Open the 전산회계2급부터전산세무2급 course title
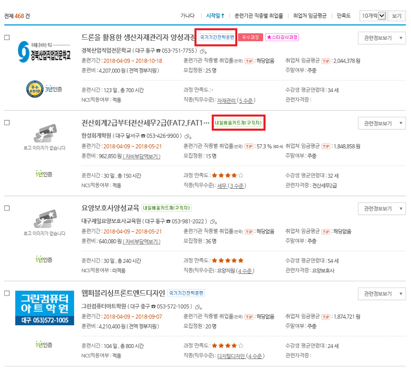Screen dimensions: 411x368 (x=145, y=123)
